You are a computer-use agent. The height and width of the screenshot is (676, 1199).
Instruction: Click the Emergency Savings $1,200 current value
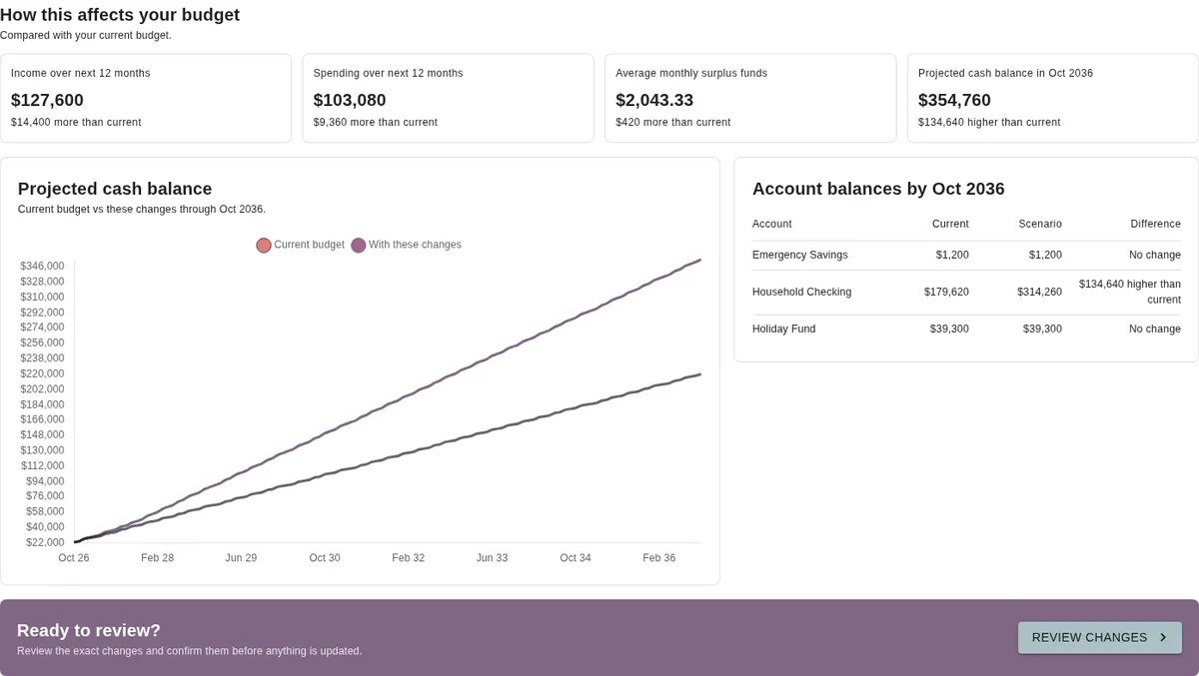click(952, 255)
